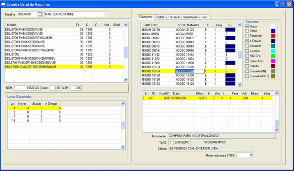Click the NumNF column header

[x=164, y=93]
